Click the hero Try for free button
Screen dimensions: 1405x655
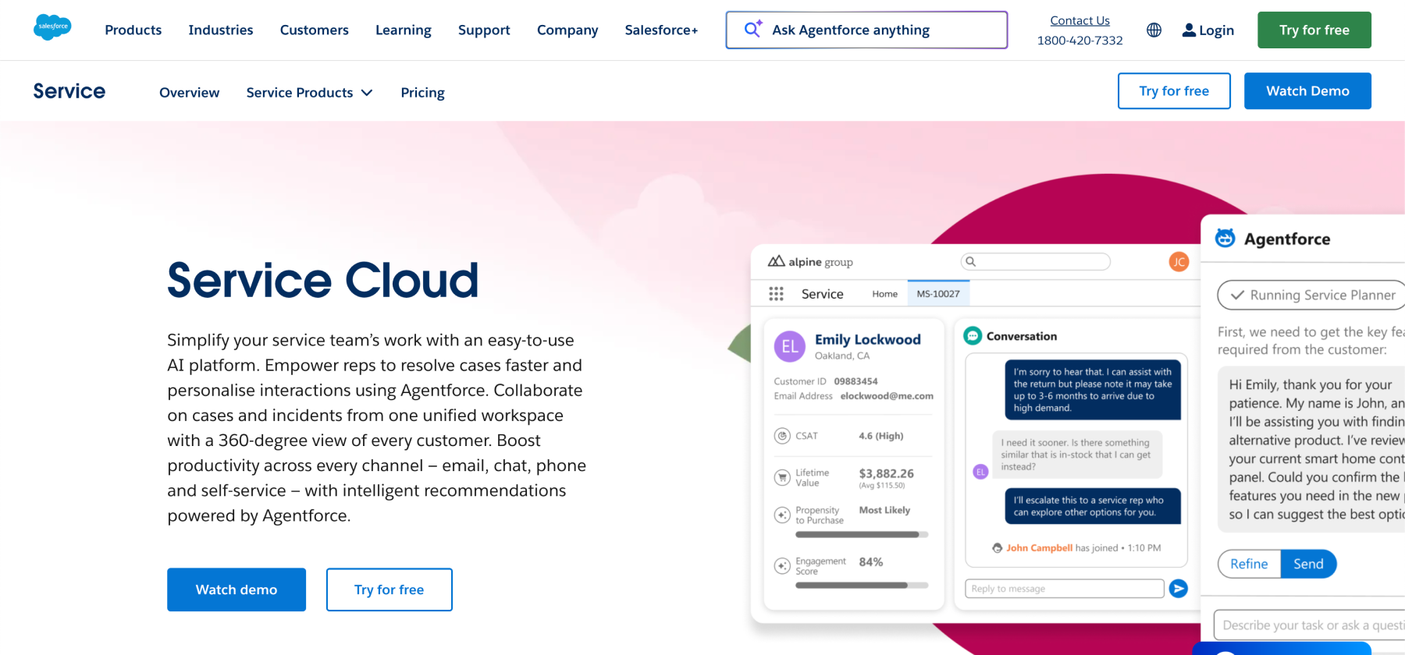(x=389, y=589)
